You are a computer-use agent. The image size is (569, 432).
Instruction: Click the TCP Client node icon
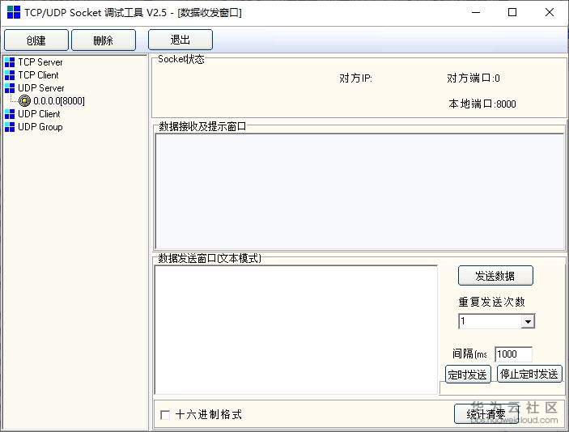[x=10, y=75]
